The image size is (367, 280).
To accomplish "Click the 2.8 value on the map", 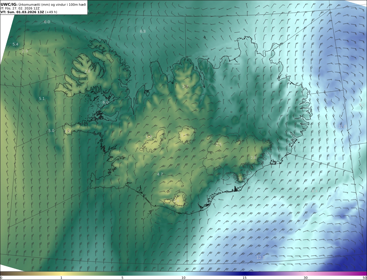I will pyautogui.click(x=253, y=157).
